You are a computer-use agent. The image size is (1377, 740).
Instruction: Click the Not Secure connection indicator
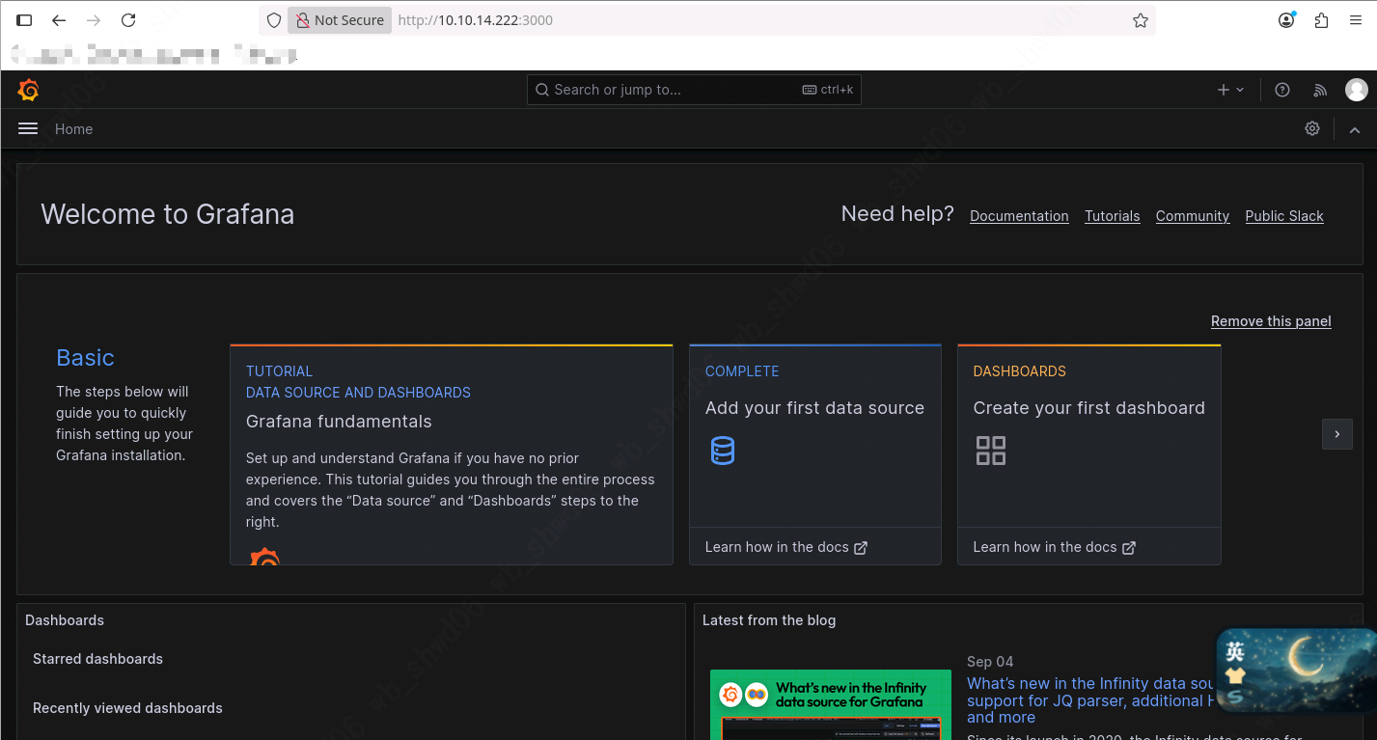(340, 20)
